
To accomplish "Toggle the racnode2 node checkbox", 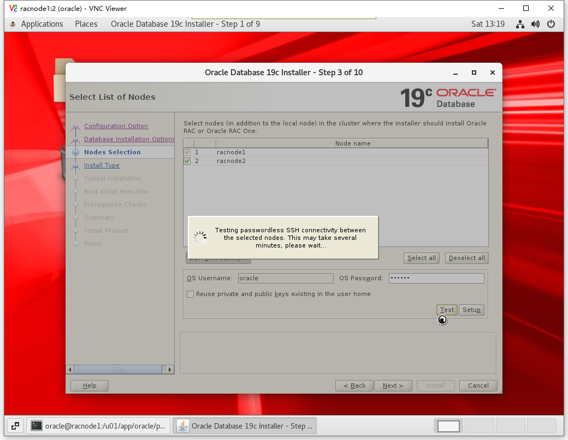I will [187, 161].
